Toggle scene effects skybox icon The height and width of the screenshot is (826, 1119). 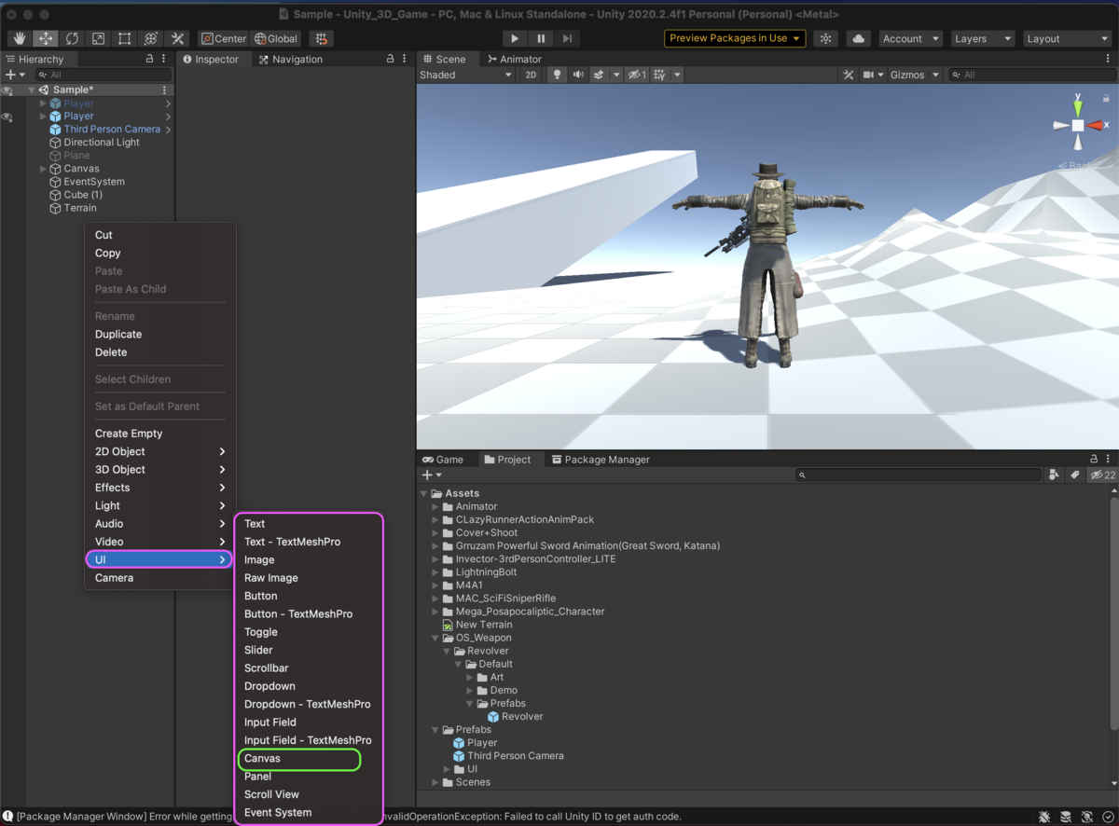click(x=600, y=75)
